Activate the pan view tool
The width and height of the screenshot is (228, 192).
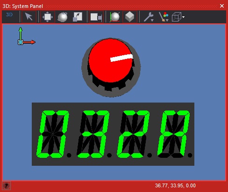pos(48,17)
